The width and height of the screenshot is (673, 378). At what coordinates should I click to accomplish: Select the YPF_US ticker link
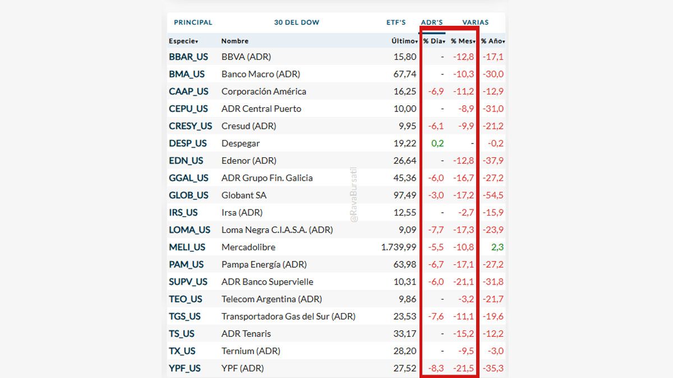point(185,368)
